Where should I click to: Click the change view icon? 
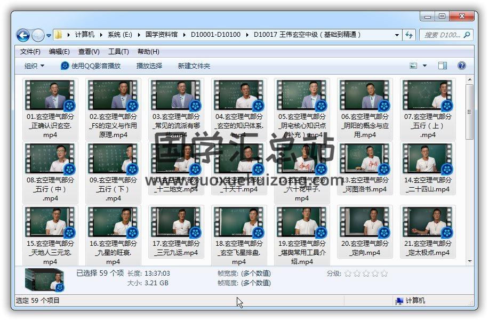tap(413, 66)
